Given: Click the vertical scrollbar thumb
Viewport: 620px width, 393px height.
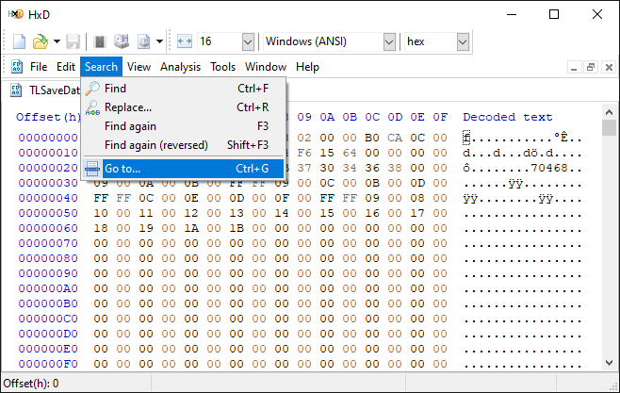Looking at the screenshot, I should tap(609, 128).
